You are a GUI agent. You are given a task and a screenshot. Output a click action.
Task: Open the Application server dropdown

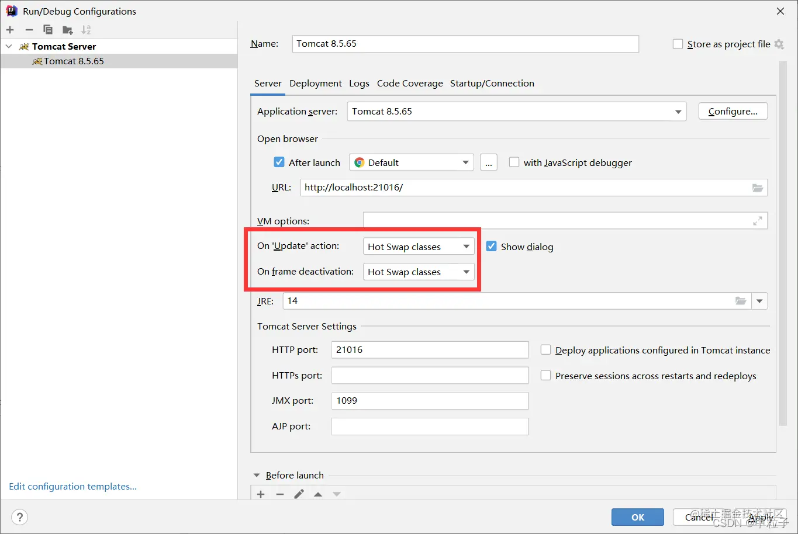[517, 111]
